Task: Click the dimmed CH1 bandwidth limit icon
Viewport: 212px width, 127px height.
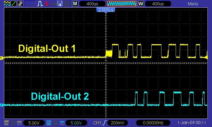Action: (13, 123)
